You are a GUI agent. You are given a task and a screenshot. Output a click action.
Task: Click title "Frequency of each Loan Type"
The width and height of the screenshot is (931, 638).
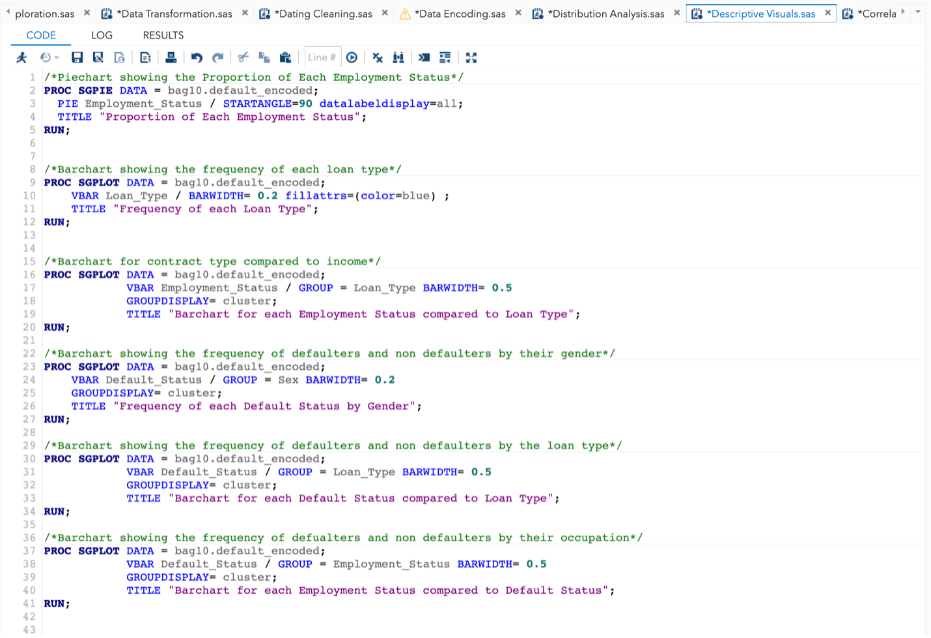[212, 209]
